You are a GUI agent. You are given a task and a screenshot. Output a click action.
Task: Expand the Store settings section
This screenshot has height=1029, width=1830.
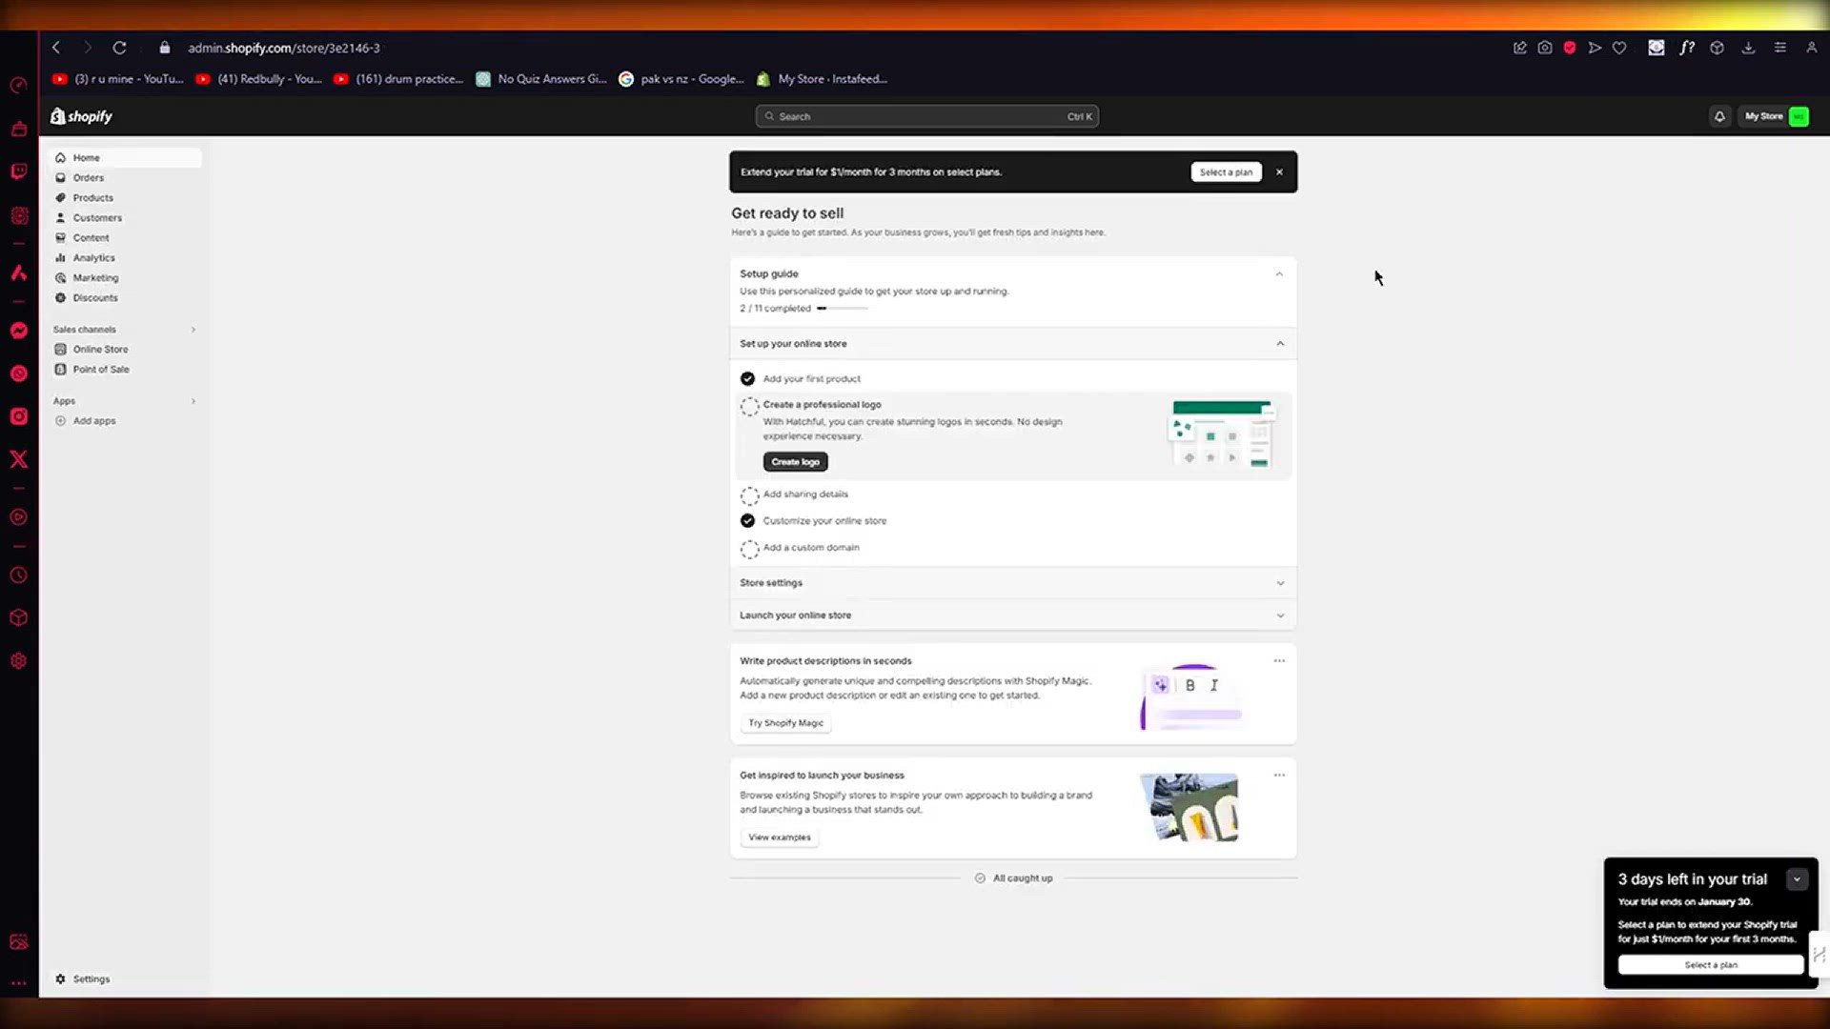[1280, 583]
